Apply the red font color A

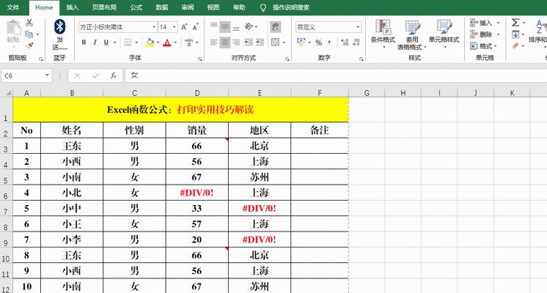(167, 42)
